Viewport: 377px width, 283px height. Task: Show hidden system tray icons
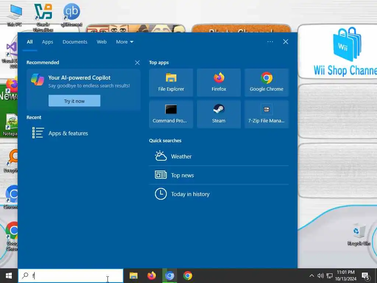pos(311,276)
